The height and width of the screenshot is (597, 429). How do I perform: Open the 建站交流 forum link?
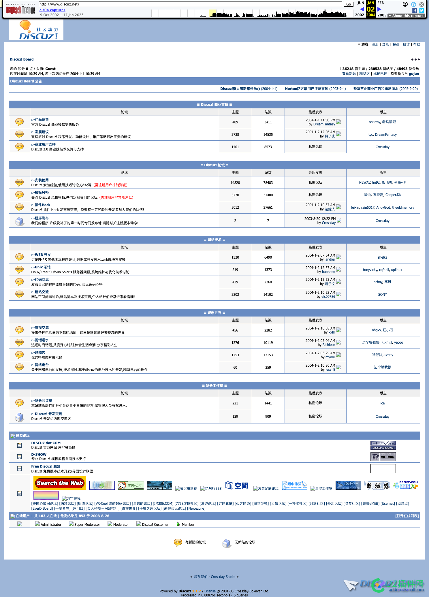pyautogui.click(x=42, y=292)
